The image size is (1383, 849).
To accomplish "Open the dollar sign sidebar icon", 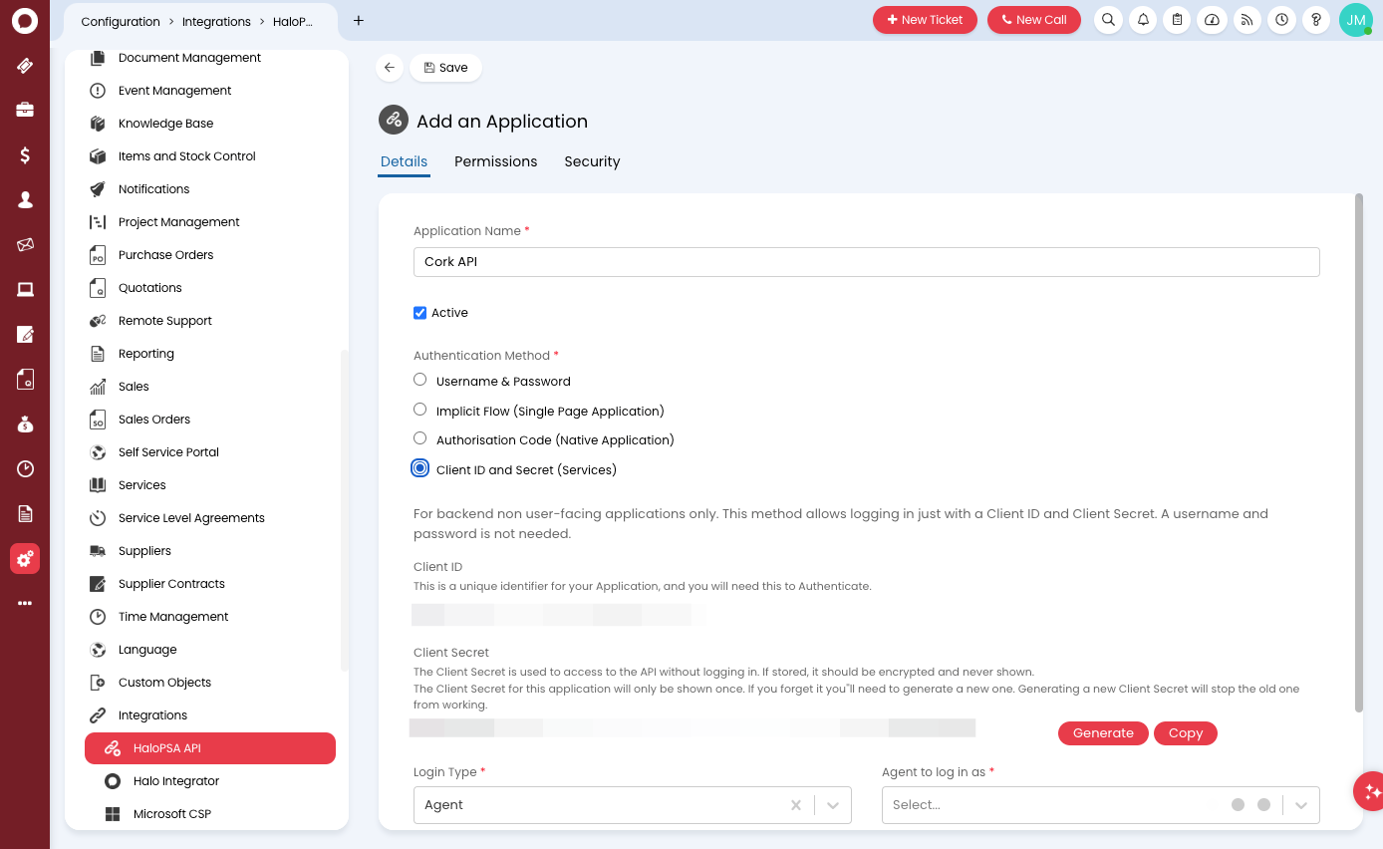I will (x=25, y=154).
